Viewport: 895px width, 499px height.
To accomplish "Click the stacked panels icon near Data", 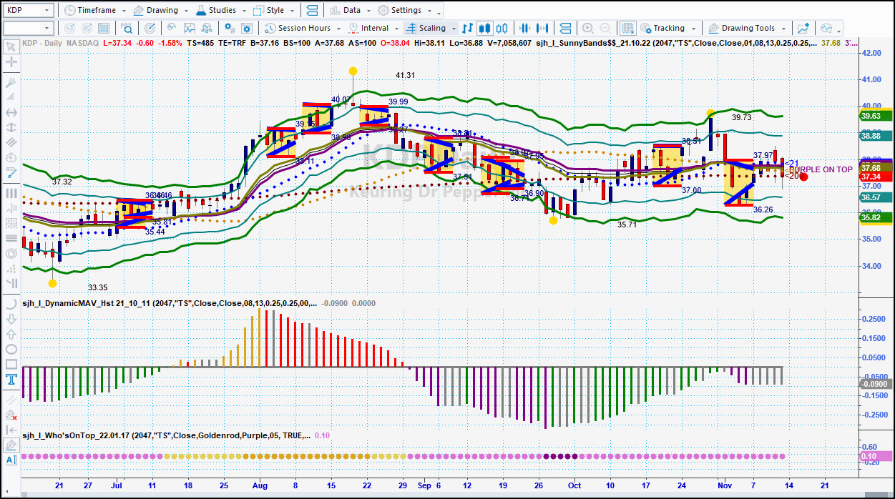I will tap(312, 11).
